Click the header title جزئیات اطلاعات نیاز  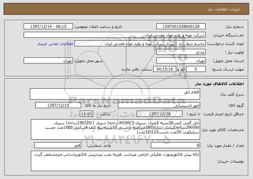[224, 9]
